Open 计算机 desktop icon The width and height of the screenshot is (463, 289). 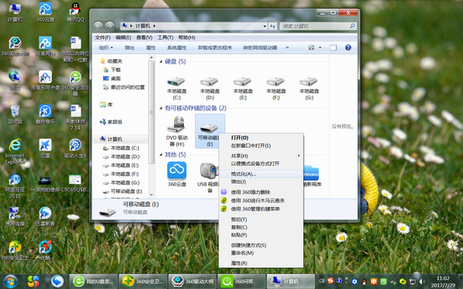(x=15, y=13)
